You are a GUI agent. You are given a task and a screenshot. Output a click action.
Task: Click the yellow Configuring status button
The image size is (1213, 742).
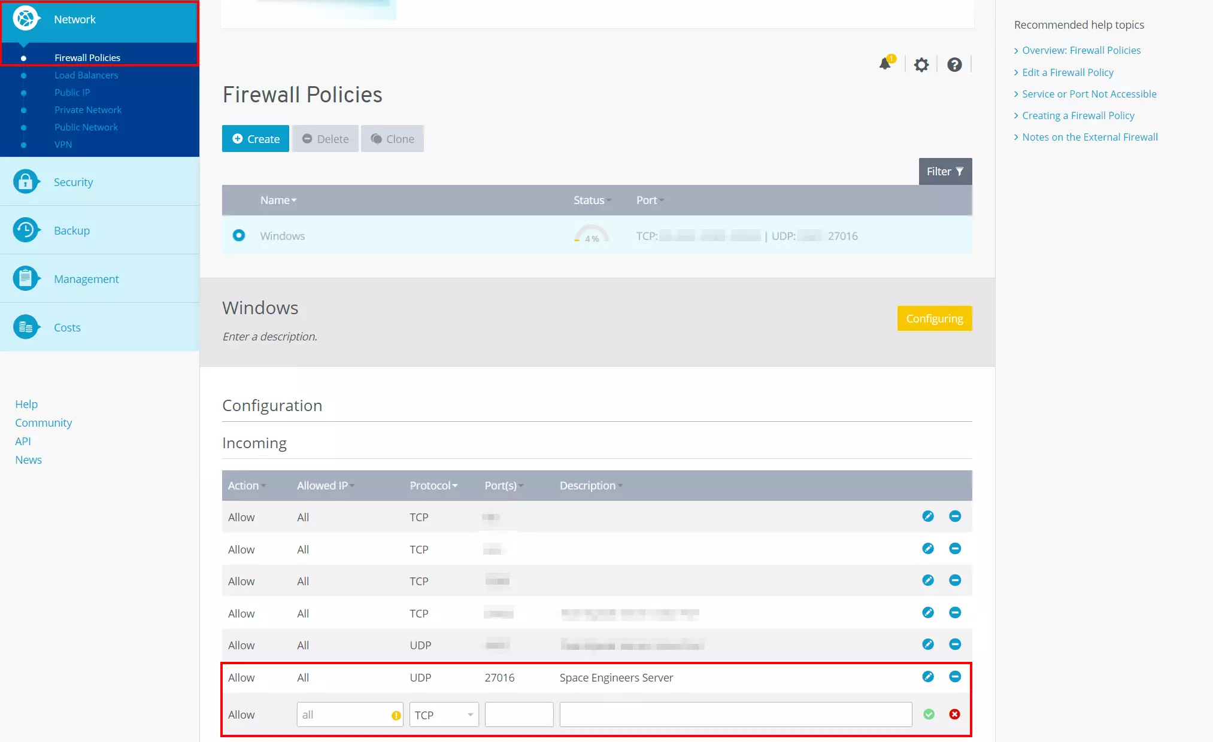(x=935, y=318)
